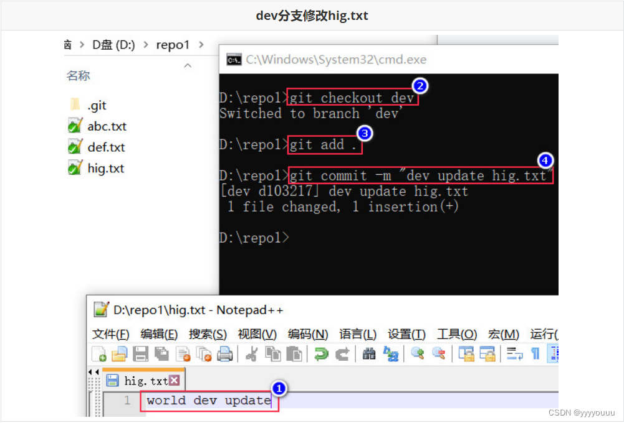Viewport: 624px width, 423px height.
Task: Open the 文件 menu in Notepad++
Action: (110, 334)
